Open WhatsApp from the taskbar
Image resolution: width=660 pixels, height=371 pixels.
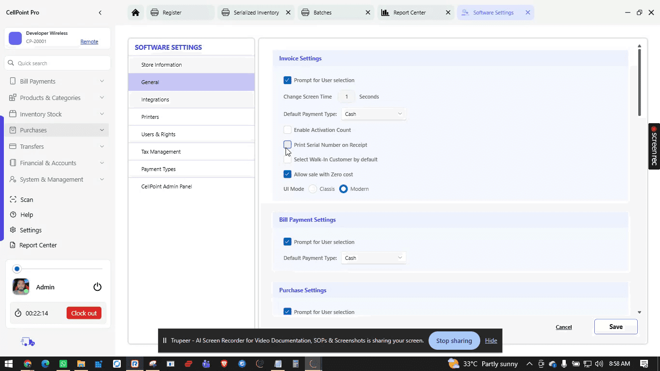tap(63, 364)
